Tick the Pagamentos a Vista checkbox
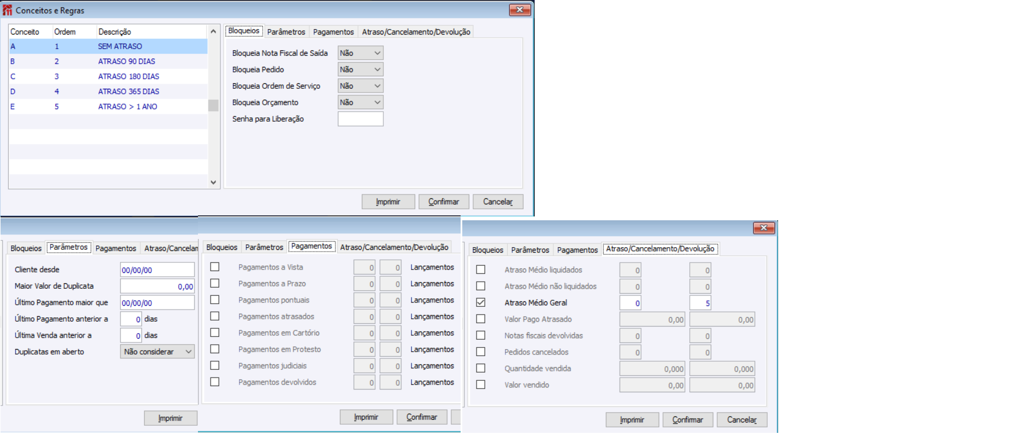 (215, 267)
